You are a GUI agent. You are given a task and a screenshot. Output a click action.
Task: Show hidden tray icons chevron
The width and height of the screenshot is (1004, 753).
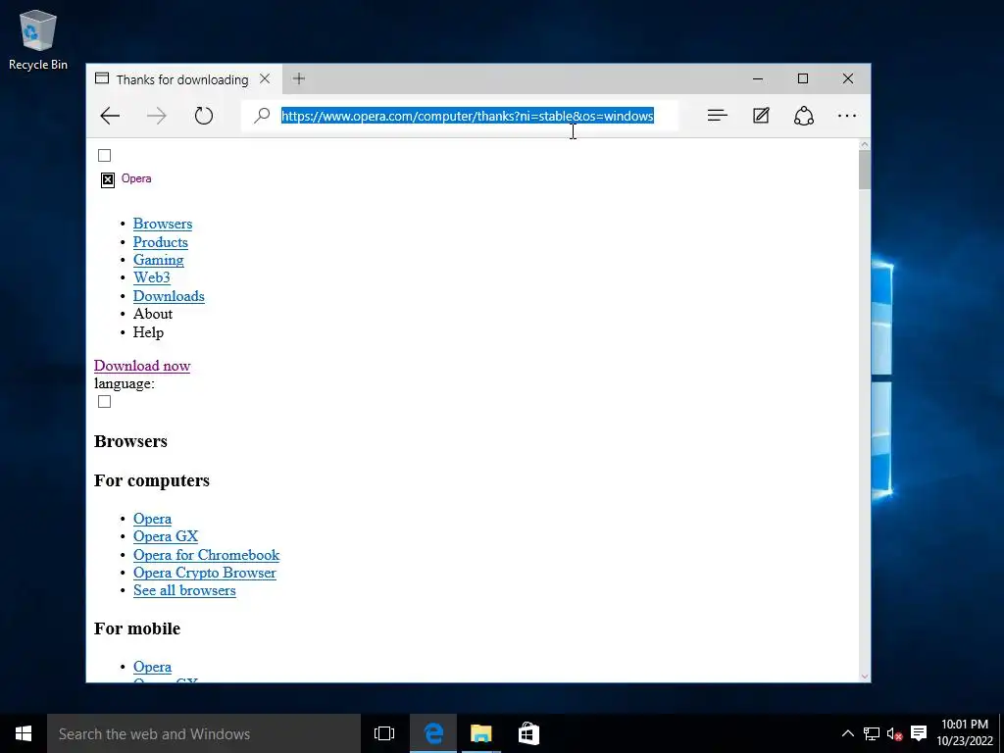tap(847, 733)
